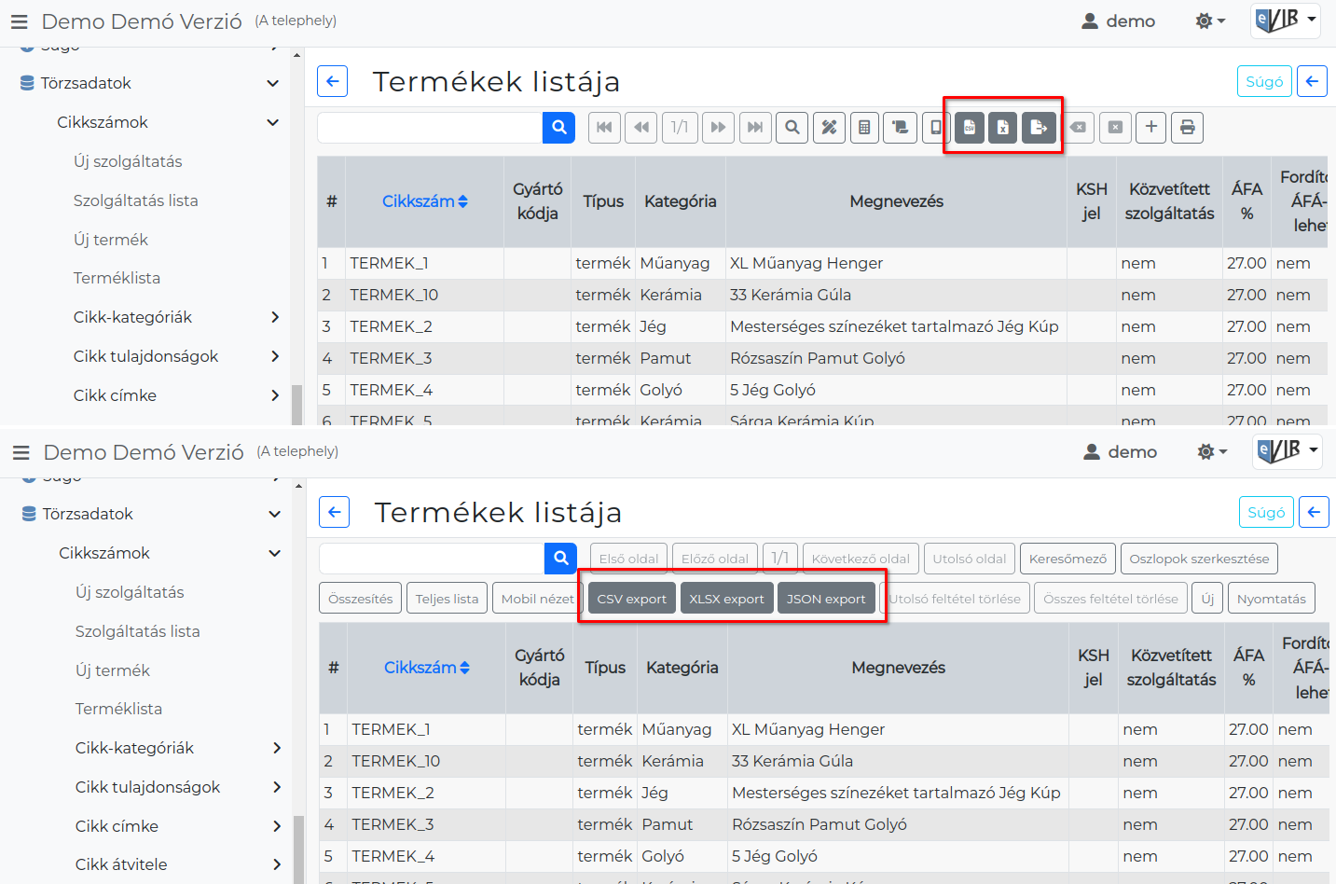Expand the 'Cikk átvitele' chevron
The width and height of the screenshot is (1336, 884).
point(277,864)
